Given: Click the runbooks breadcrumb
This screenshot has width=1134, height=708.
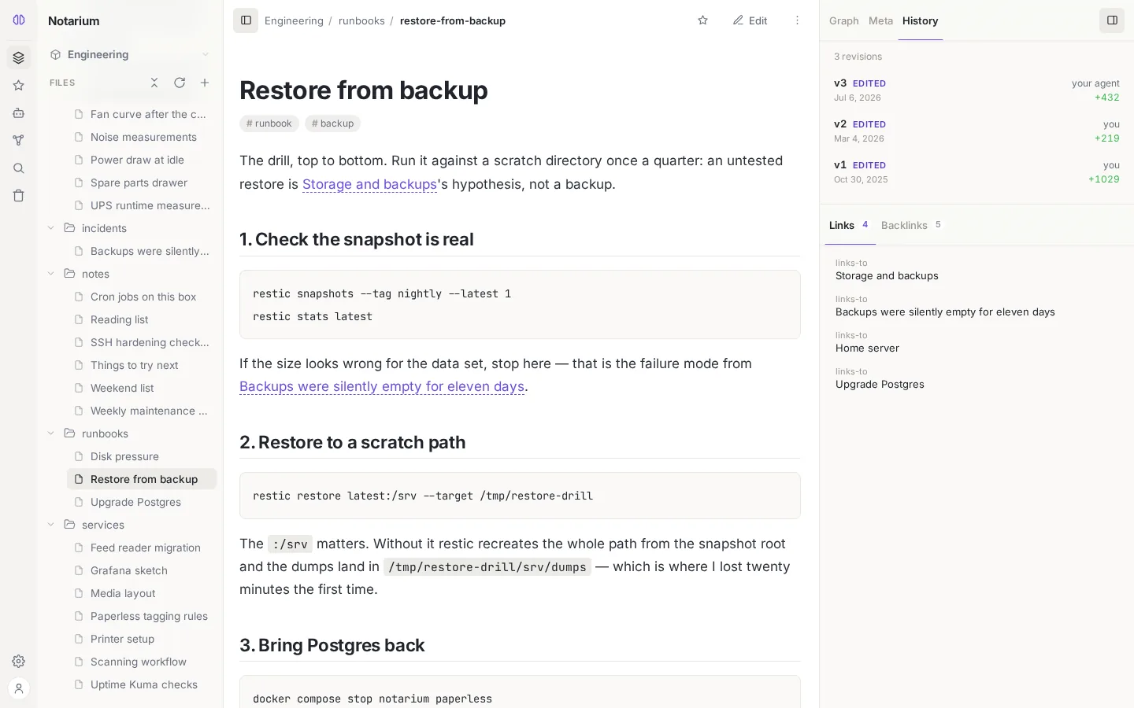Looking at the screenshot, I should [x=361, y=20].
